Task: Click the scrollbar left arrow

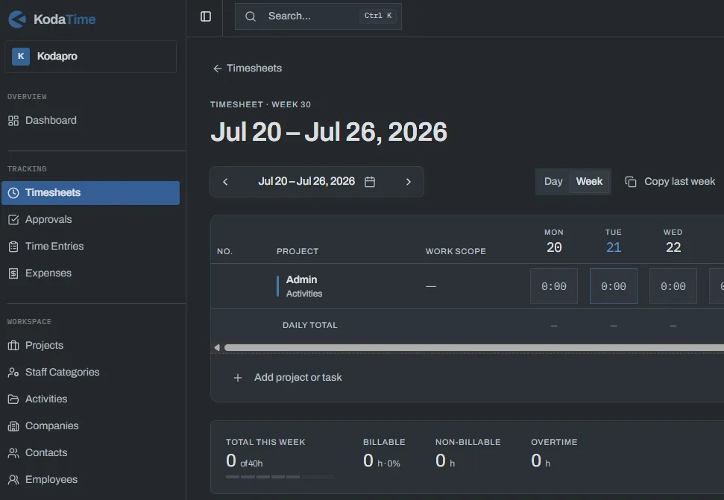Action: (217, 348)
